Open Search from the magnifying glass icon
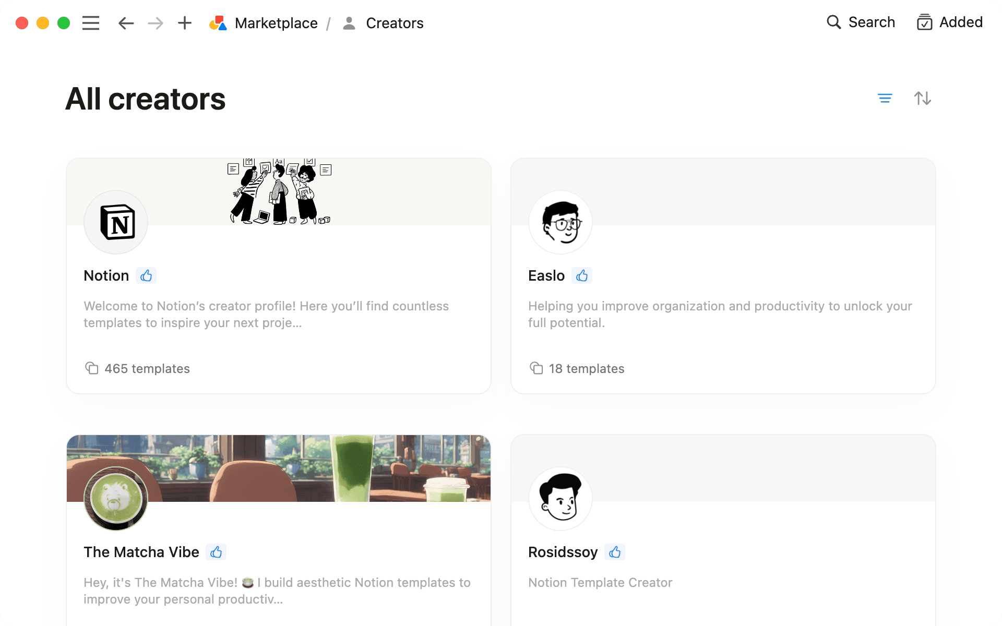The height and width of the screenshot is (626, 1002). coord(833,22)
